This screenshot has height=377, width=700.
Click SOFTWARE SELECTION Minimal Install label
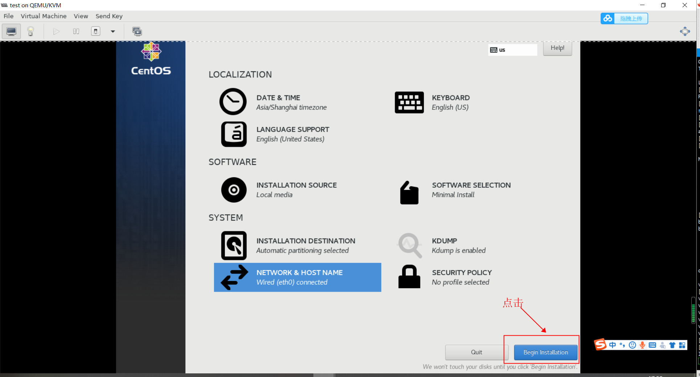point(471,190)
